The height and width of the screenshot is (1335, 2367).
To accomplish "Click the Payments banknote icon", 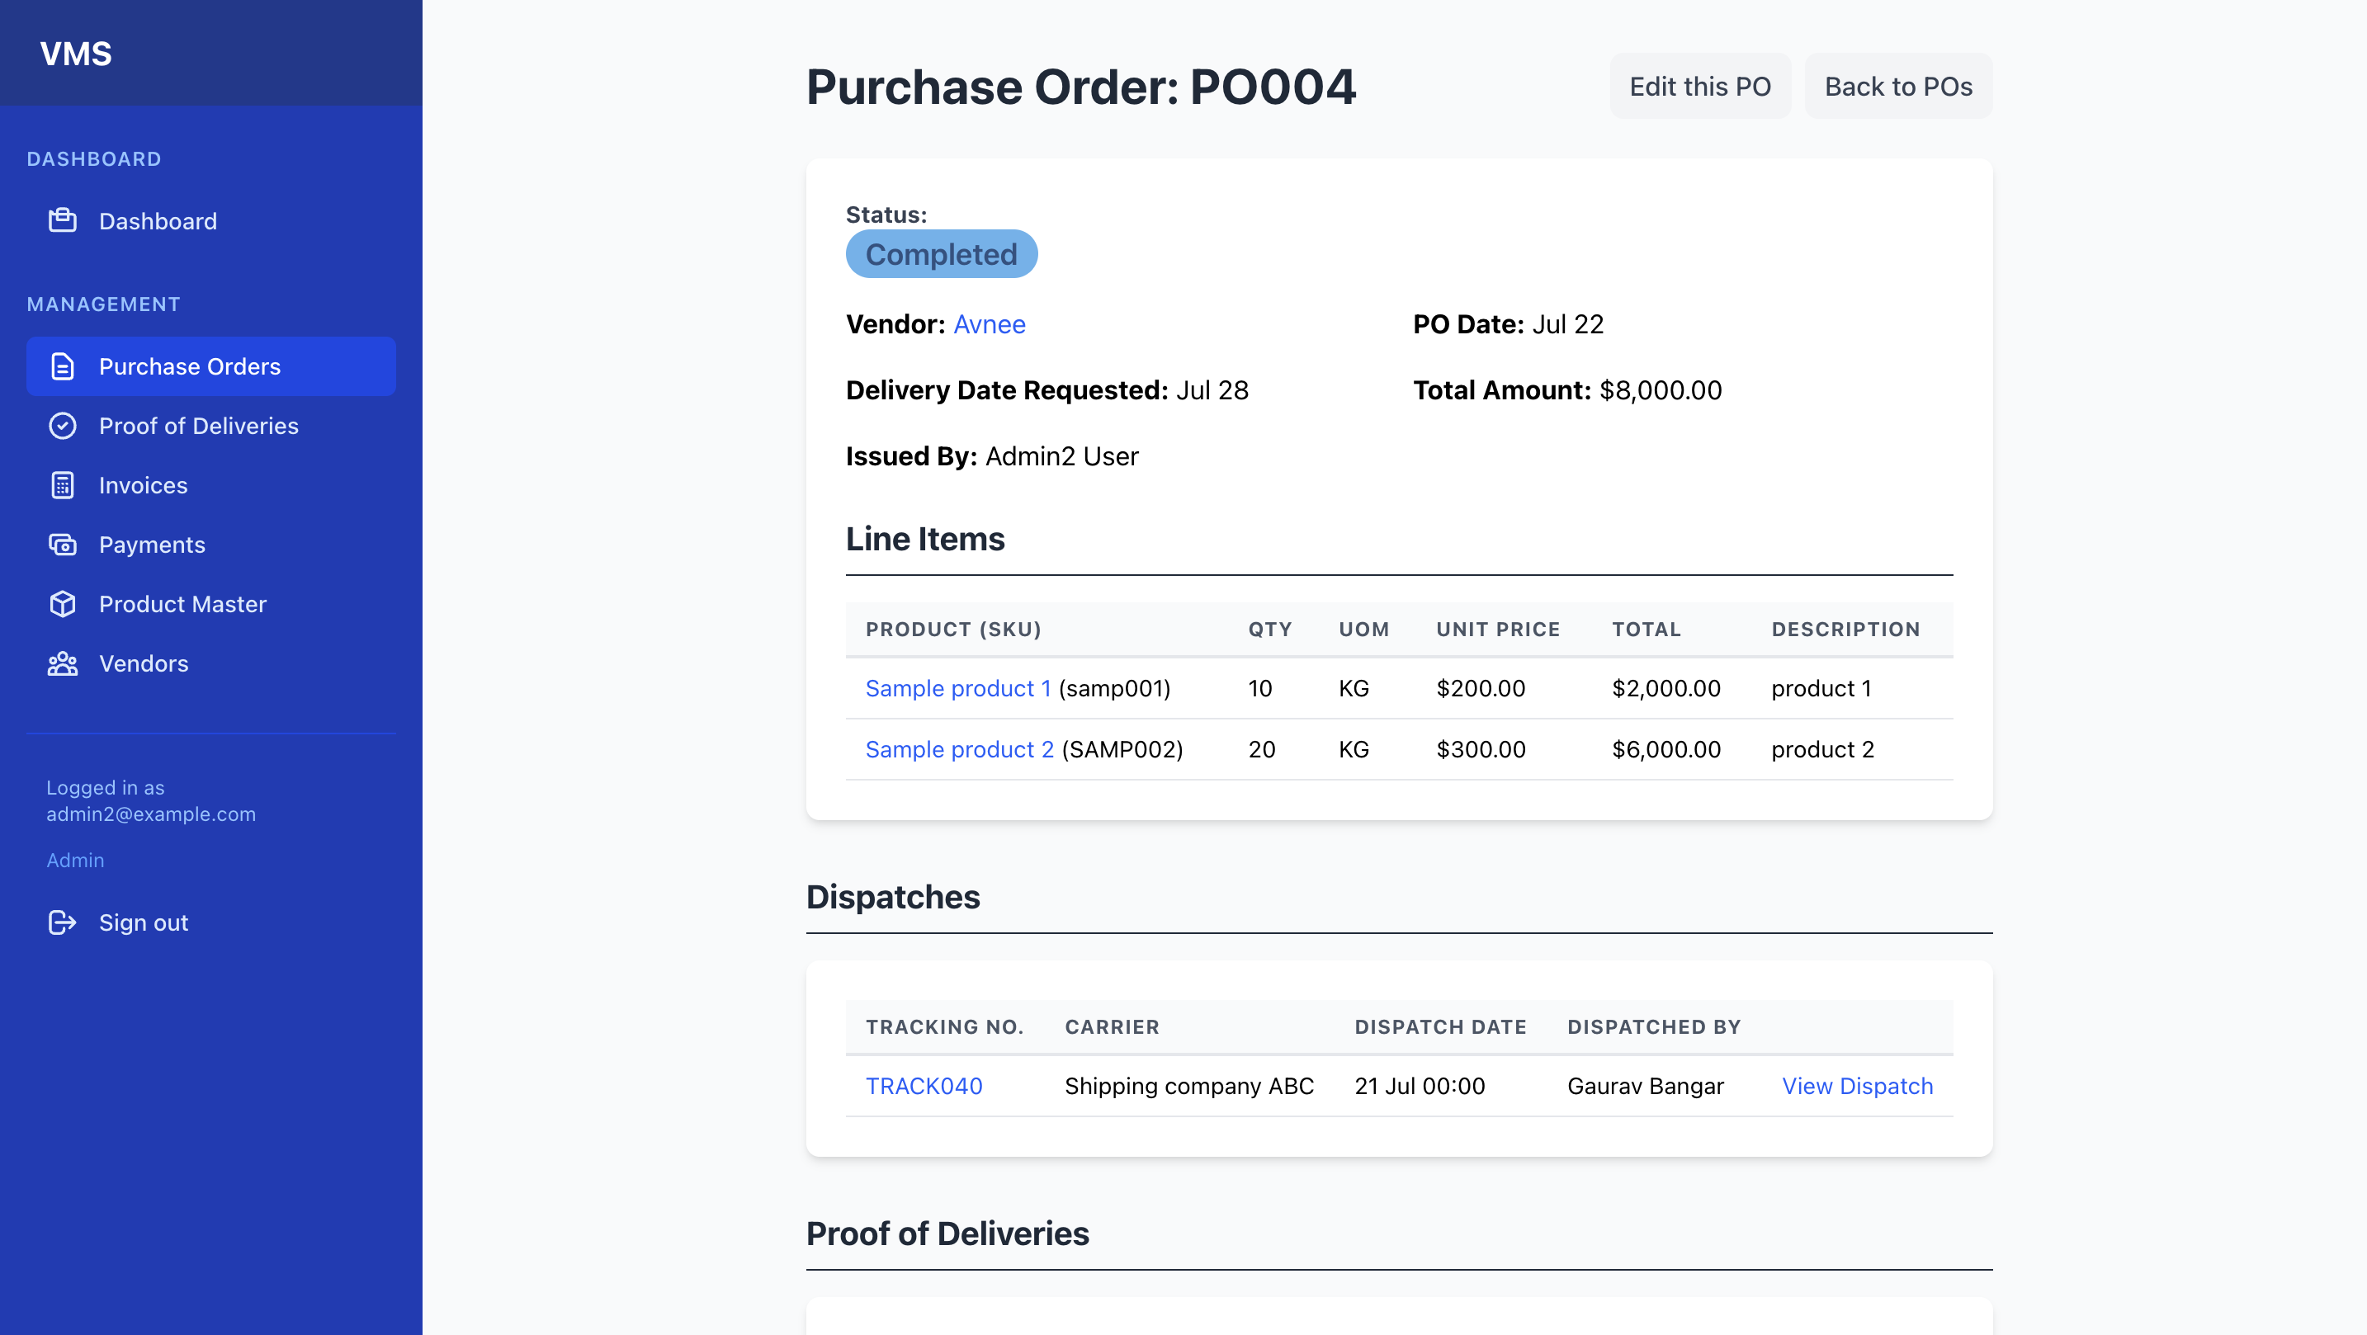I will click(x=63, y=545).
